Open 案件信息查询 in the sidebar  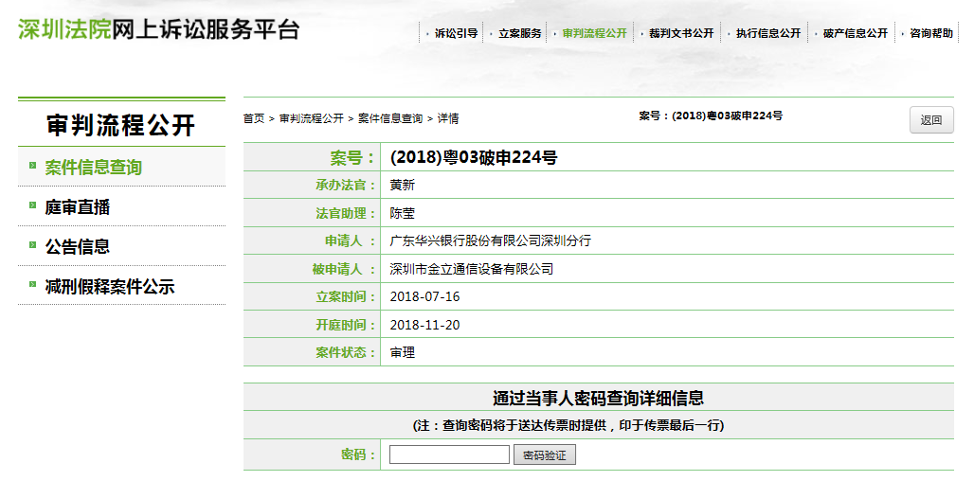(93, 168)
